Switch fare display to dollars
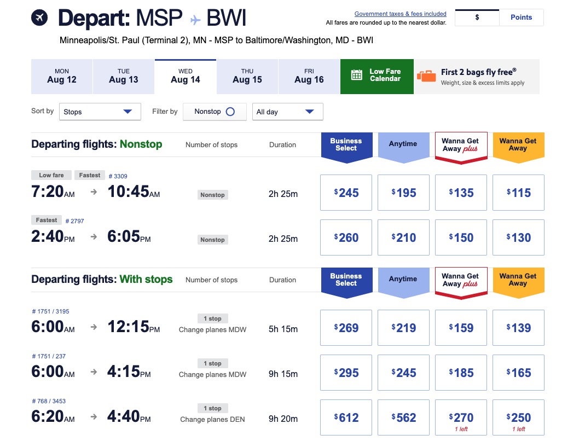The width and height of the screenshot is (585, 441). (x=476, y=17)
